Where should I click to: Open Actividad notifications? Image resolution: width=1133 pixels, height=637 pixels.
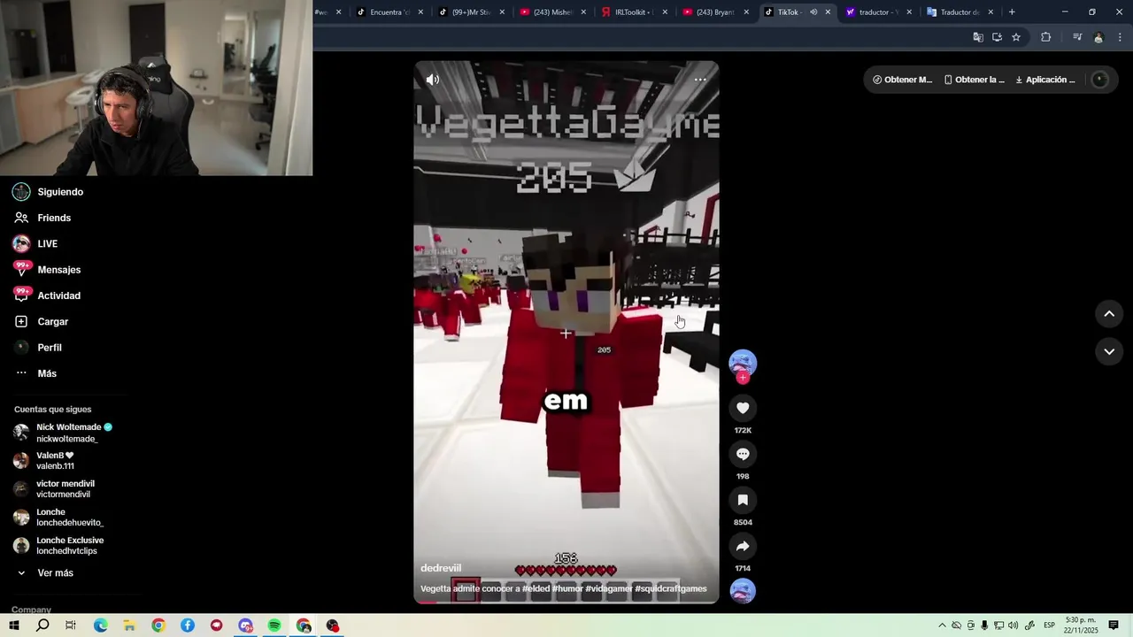point(58,295)
